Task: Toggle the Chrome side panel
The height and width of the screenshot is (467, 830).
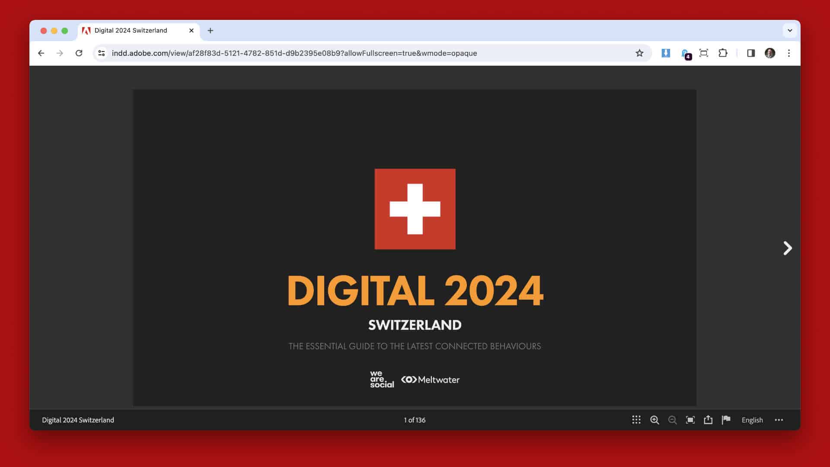Action: pos(751,53)
